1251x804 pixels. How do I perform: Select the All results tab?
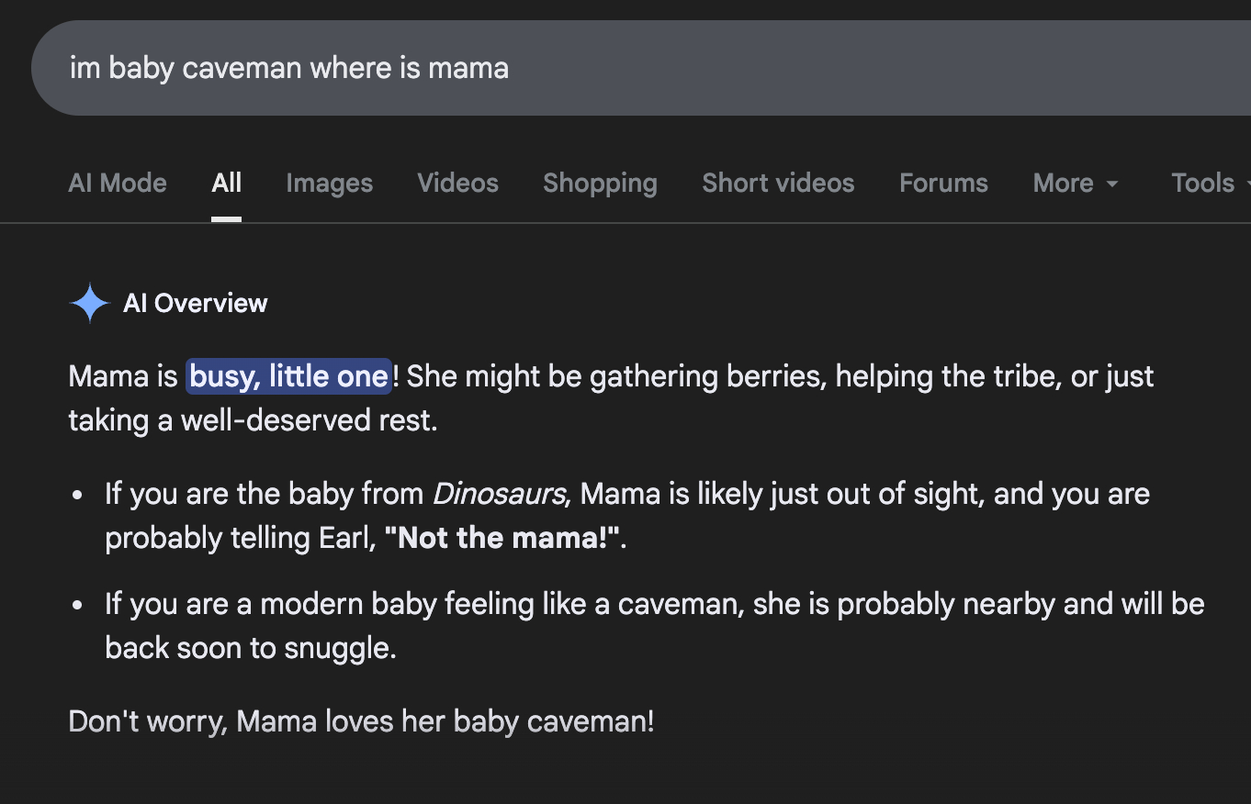(x=226, y=183)
